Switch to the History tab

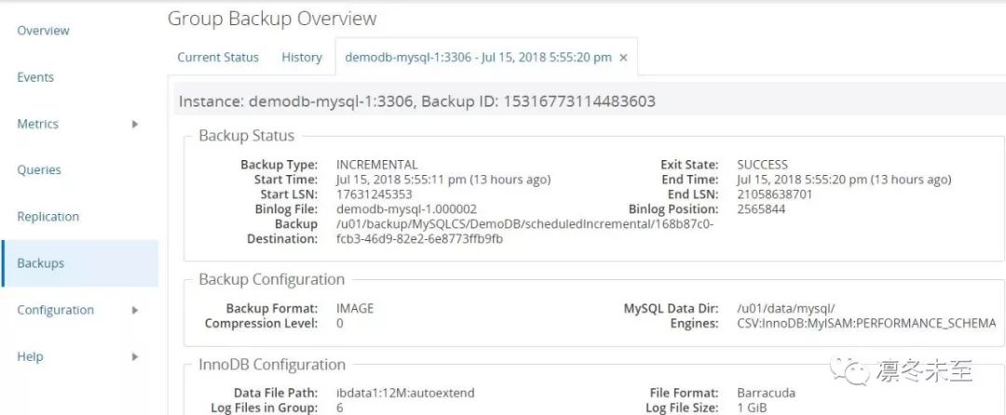[x=302, y=58]
